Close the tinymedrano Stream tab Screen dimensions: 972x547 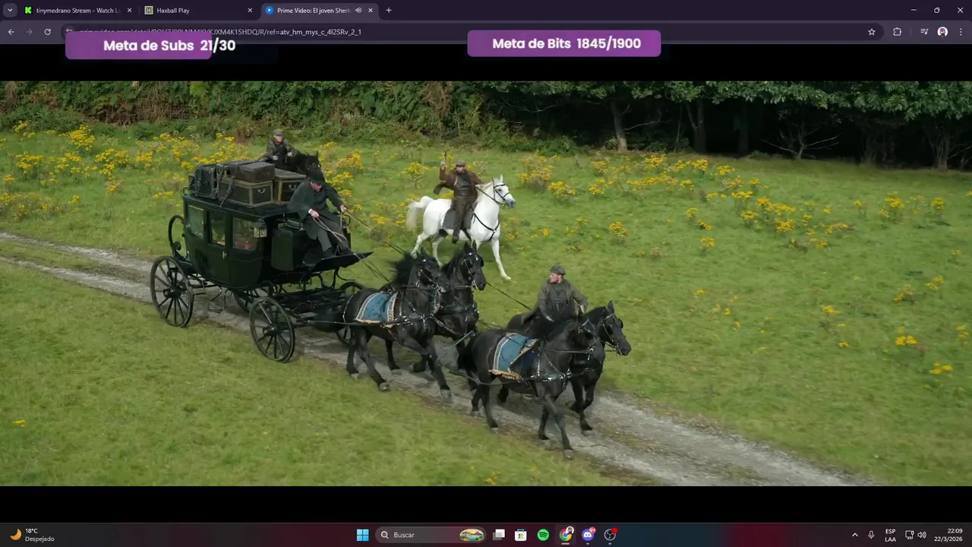[x=129, y=10]
